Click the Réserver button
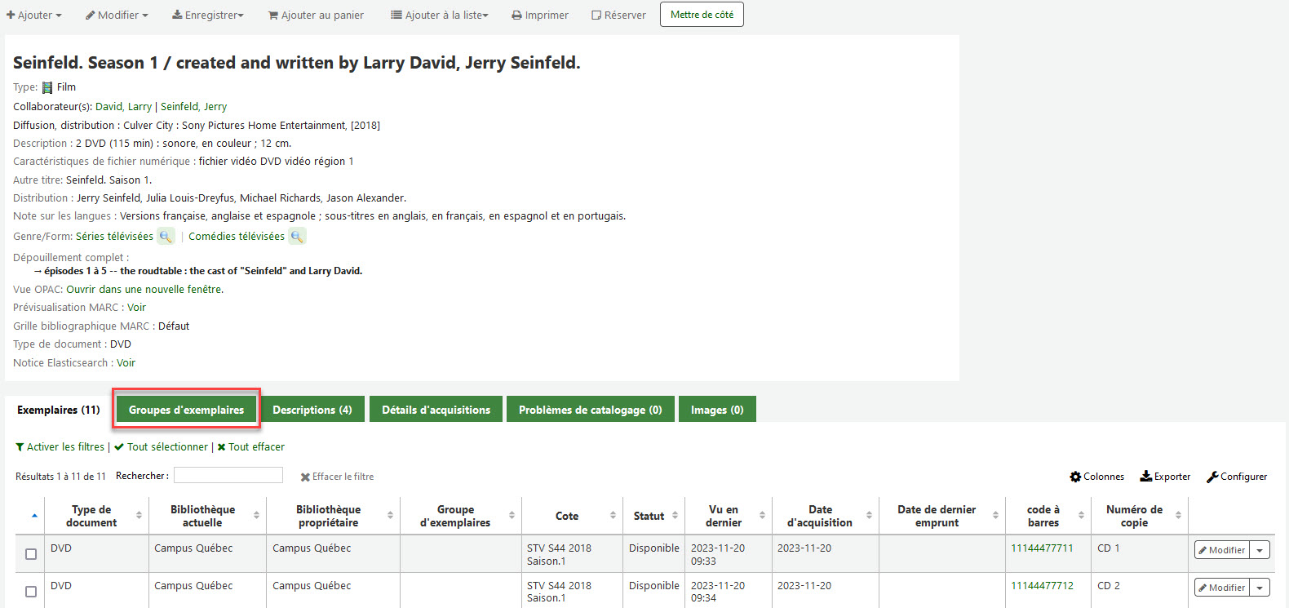The image size is (1289, 608). click(x=618, y=15)
